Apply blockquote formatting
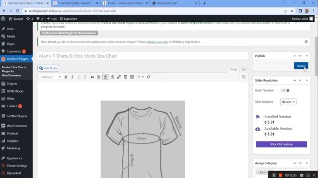 click(x=92, y=77)
